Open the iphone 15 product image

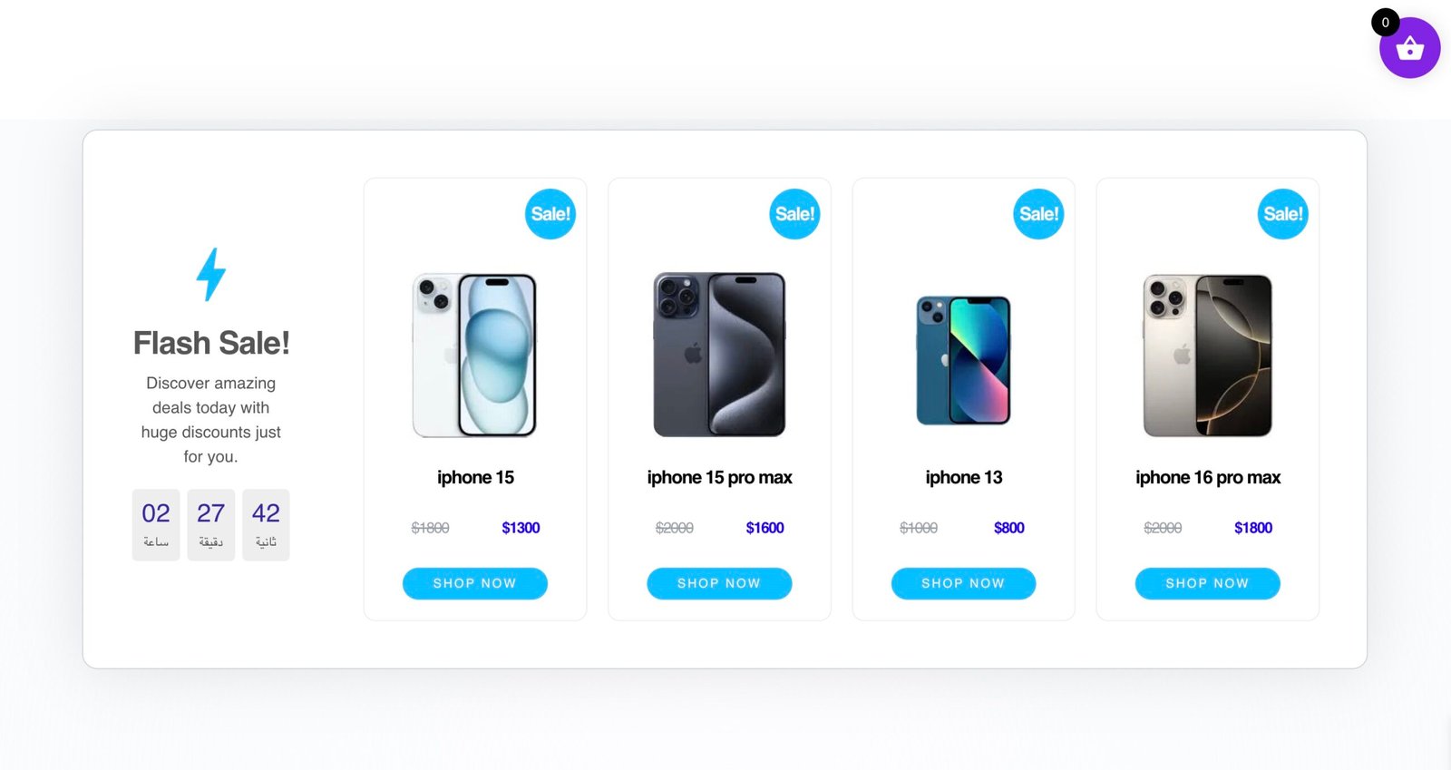point(475,355)
